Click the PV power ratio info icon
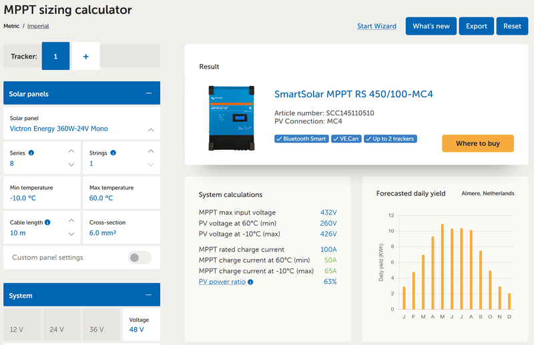Screen dimensions: 534x345 point(250,282)
